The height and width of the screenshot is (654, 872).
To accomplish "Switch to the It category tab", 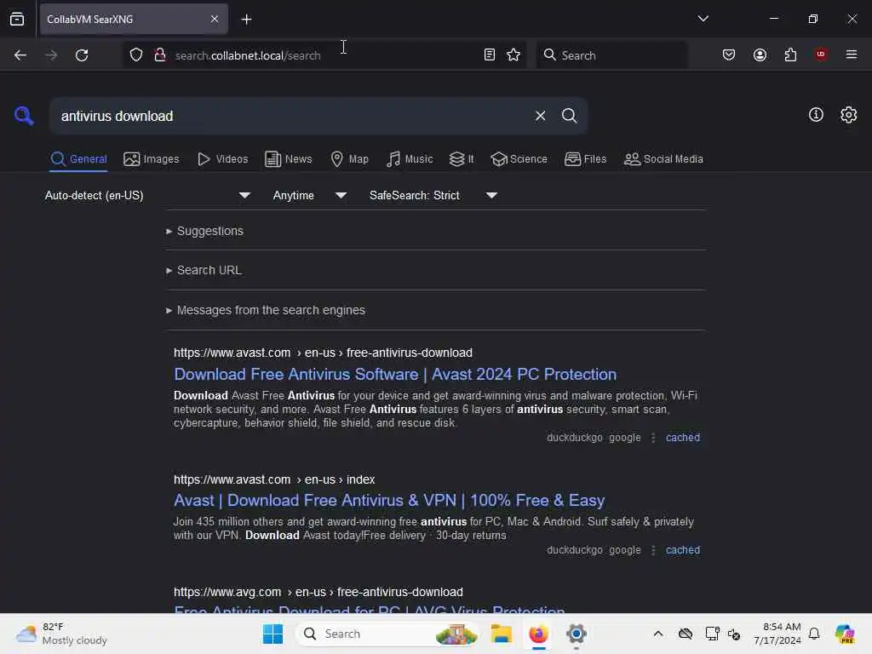I will (461, 159).
